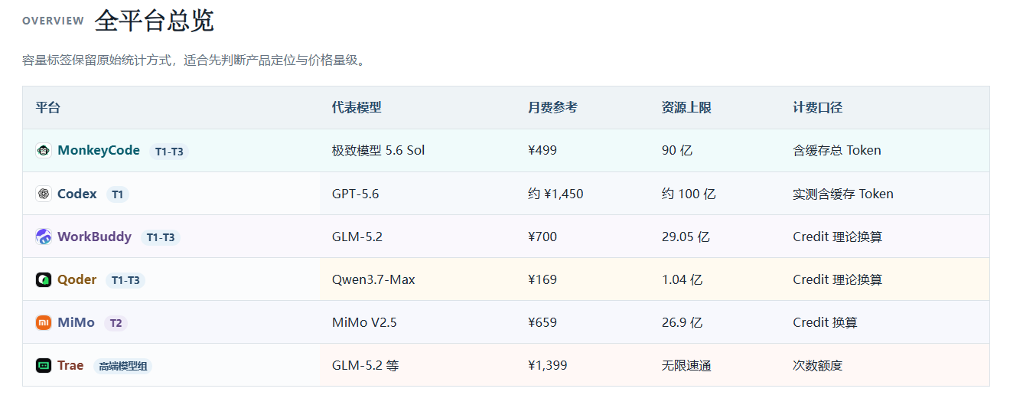Select the Qwen3.7-Max model cell
This screenshot has height=408, width=1010.
pos(373,279)
